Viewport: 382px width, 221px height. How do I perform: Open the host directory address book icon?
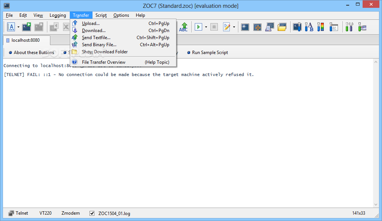[11, 27]
